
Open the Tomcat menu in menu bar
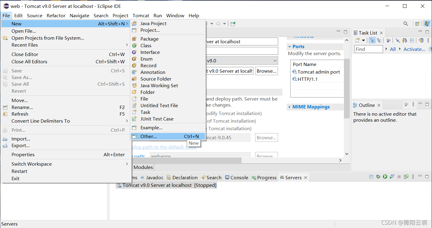(141, 15)
